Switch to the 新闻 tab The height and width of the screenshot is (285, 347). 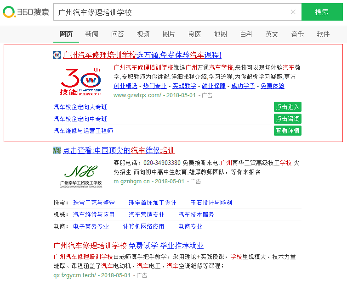(91, 34)
